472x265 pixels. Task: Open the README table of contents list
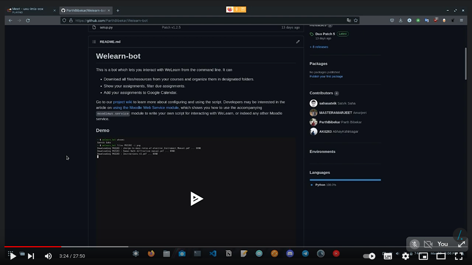[x=94, y=42]
